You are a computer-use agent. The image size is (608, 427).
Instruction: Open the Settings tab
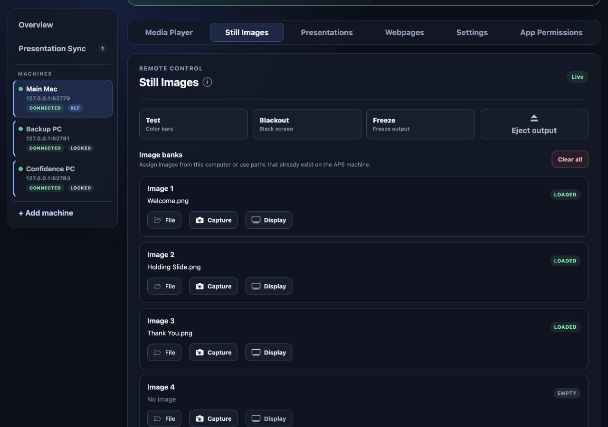coord(472,32)
